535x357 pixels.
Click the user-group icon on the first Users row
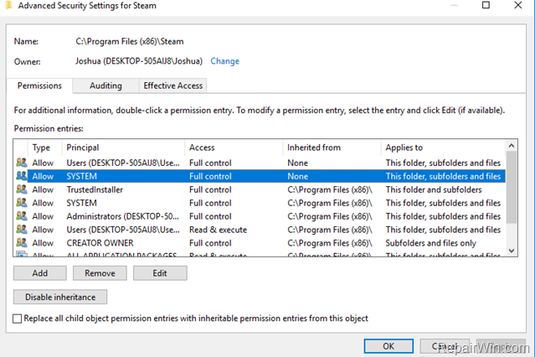pyautogui.click(x=22, y=163)
